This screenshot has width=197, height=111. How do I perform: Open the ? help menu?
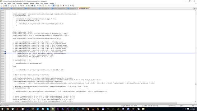tap(56, 3)
